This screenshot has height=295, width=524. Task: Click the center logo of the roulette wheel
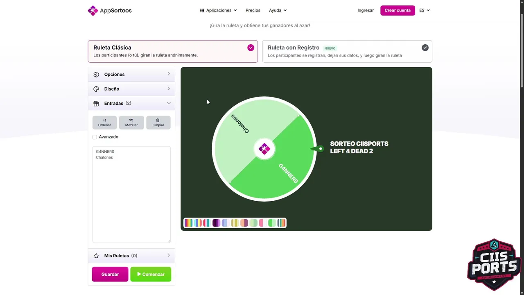click(264, 149)
